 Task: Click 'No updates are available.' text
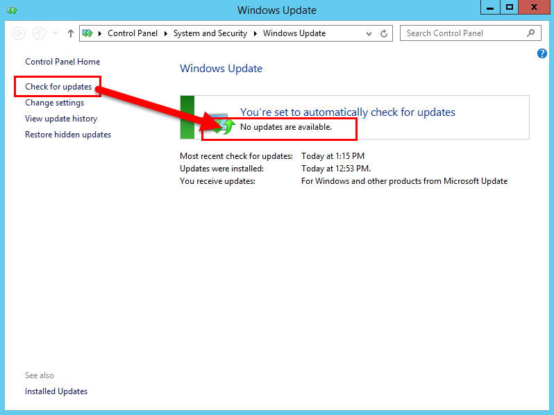click(x=286, y=127)
